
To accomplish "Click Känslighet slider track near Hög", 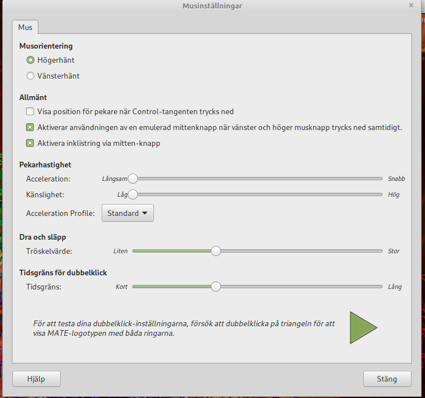I will (x=376, y=194).
